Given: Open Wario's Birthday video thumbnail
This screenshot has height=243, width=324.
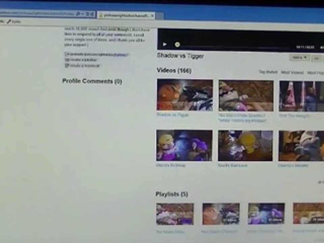Looking at the screenshot, I should [x=184, y=145].
